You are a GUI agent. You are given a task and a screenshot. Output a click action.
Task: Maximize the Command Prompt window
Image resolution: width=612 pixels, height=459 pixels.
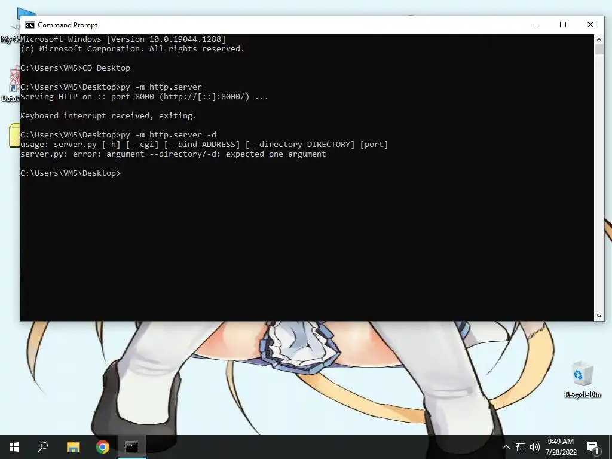click(563, 25)
